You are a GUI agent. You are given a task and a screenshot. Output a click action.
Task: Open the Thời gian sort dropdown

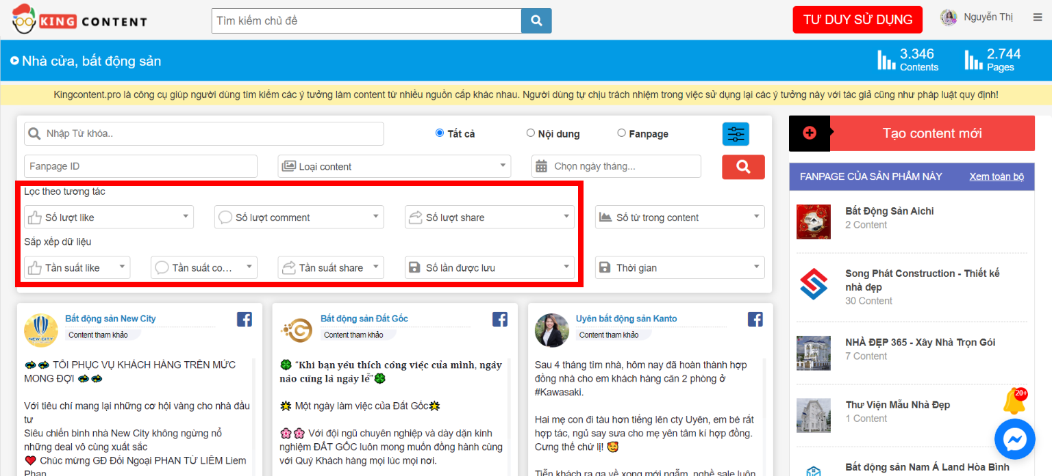tap(680, 267)
